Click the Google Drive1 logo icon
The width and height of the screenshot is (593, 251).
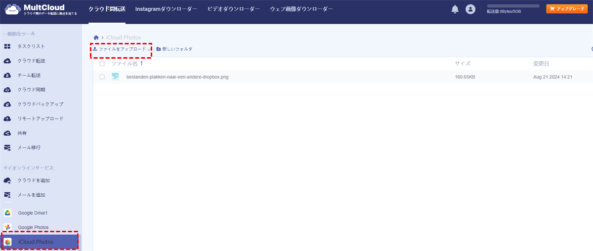(7, 213)
